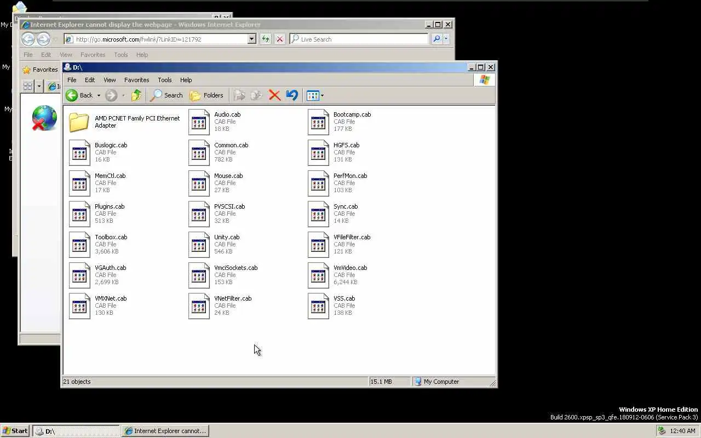The image size is (701, 438).
Task: Select the PVSCSI.cab file icon
Action: (199, 214)
